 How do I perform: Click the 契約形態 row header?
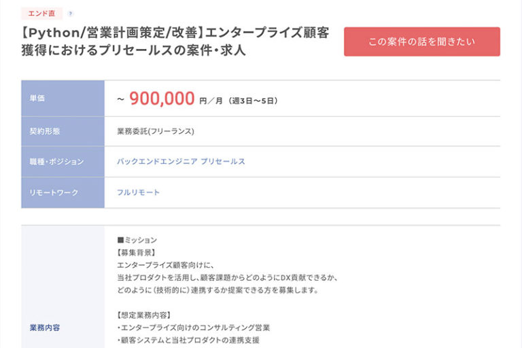point(63,131)
